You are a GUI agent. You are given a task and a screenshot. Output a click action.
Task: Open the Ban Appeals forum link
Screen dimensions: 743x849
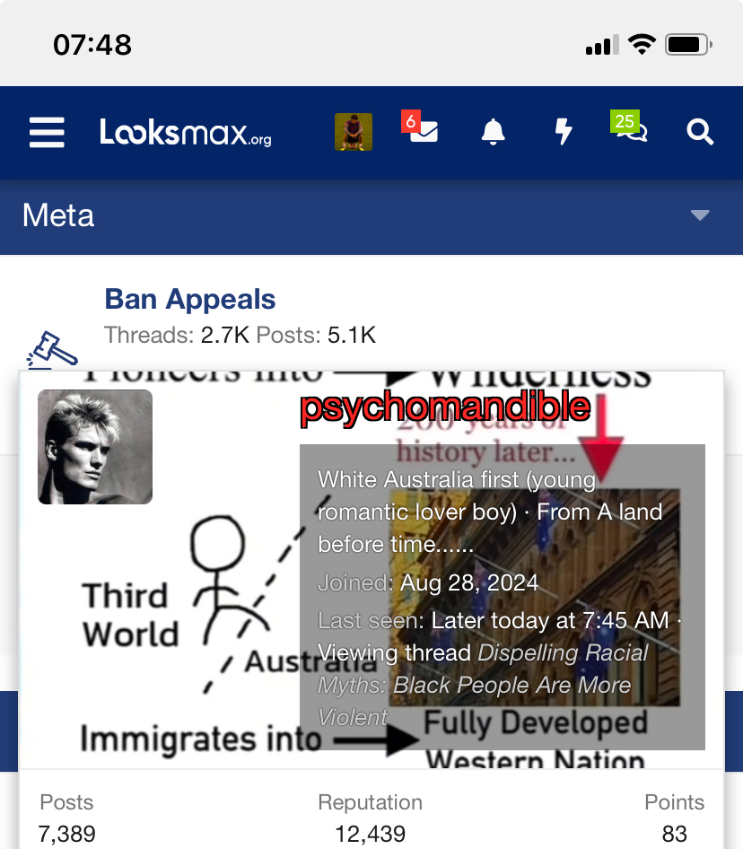point(190,299)
